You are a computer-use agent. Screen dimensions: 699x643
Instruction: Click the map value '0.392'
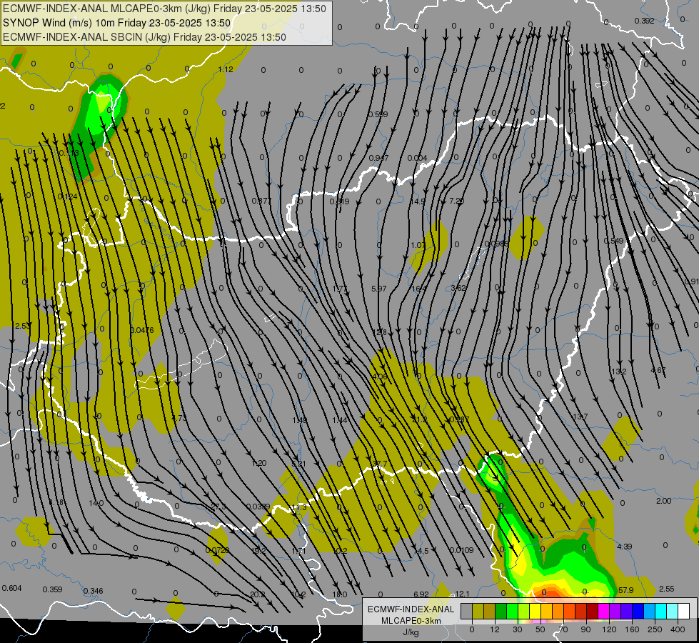tap(644, 21)
